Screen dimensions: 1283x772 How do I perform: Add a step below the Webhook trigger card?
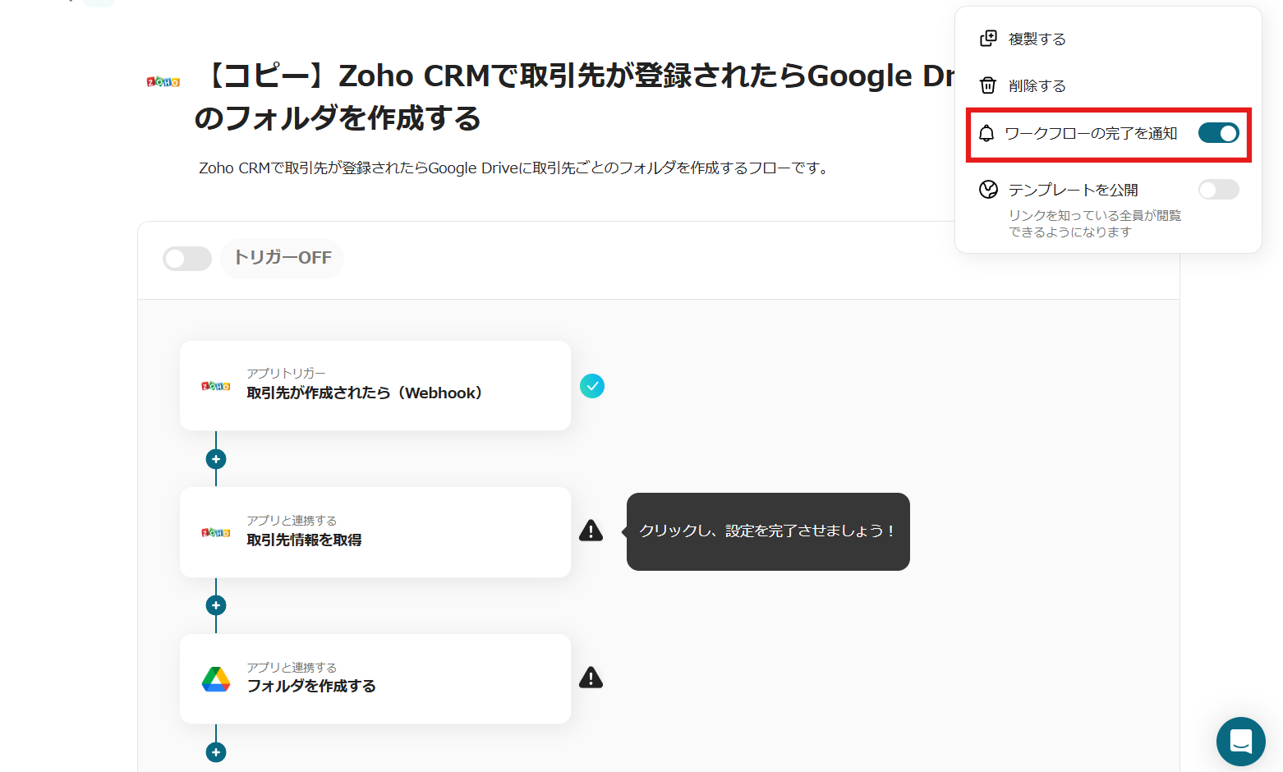click(x=216, y=459)
